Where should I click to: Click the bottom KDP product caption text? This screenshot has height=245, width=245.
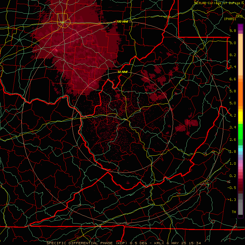[x=124, y=243]
